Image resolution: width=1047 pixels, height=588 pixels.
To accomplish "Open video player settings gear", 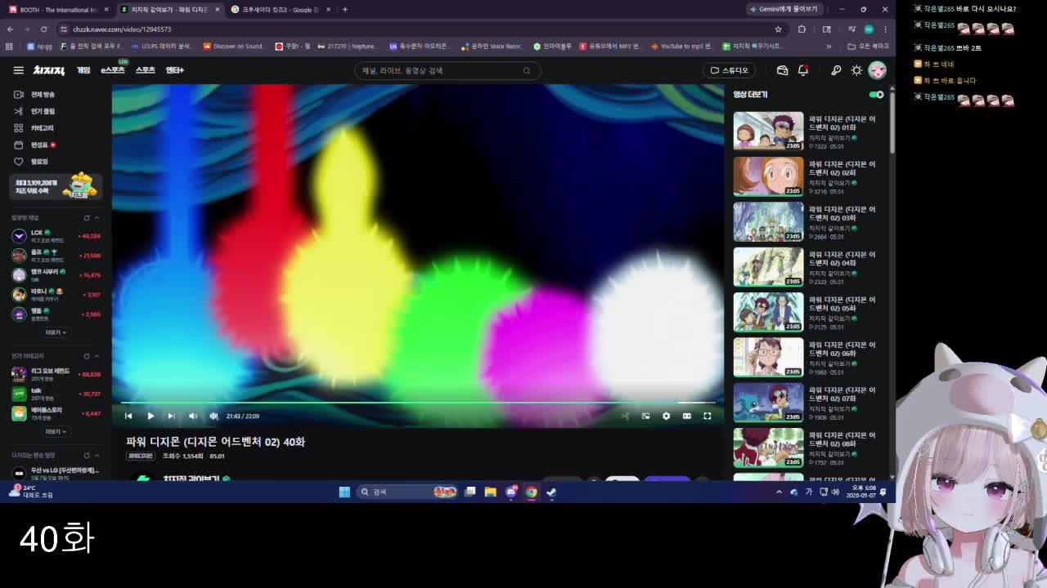I will point(667,416).
